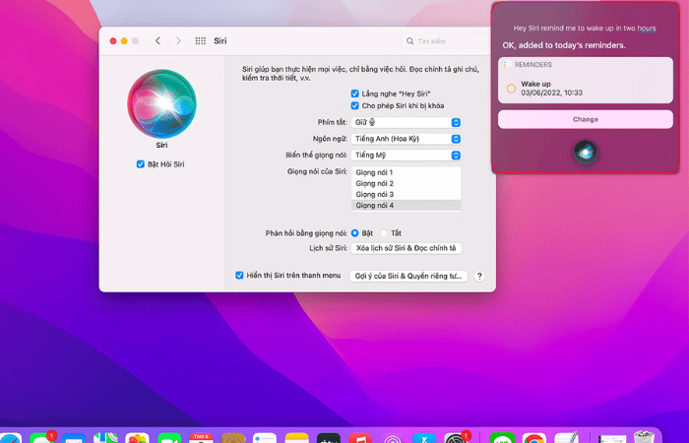
Task: Open Photos app in the dock
Action: [137, 438]
